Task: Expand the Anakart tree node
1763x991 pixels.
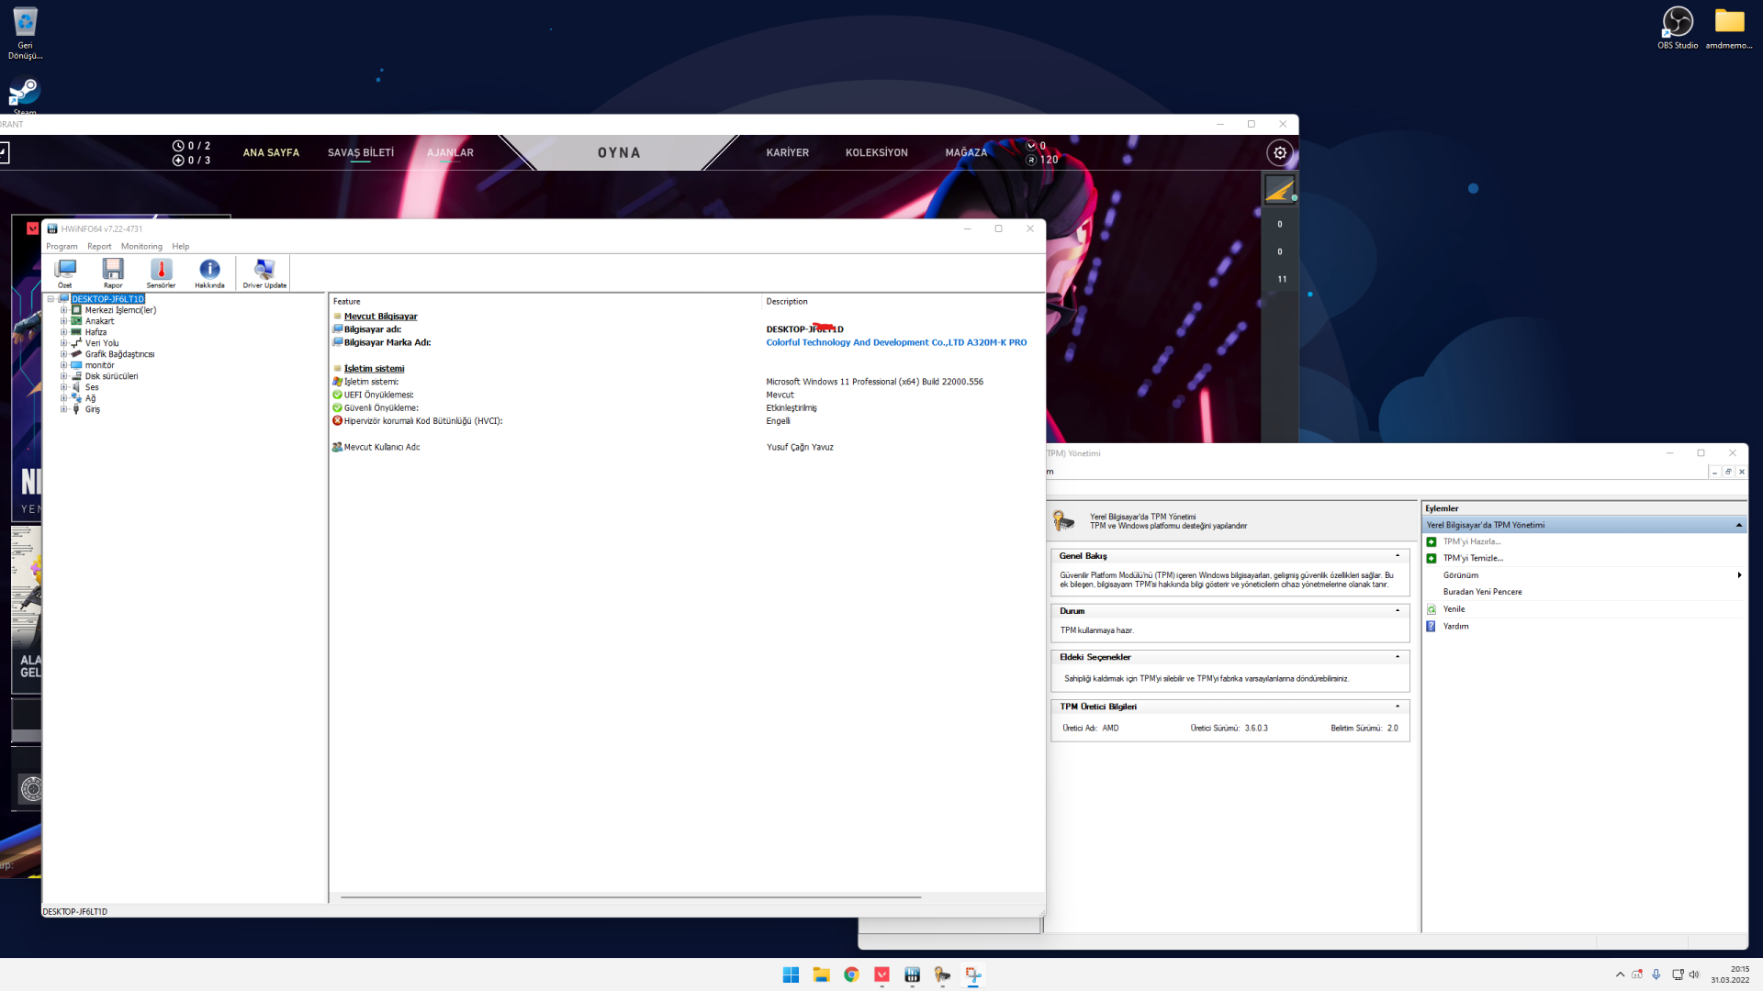Action: (x=63, y=321)
